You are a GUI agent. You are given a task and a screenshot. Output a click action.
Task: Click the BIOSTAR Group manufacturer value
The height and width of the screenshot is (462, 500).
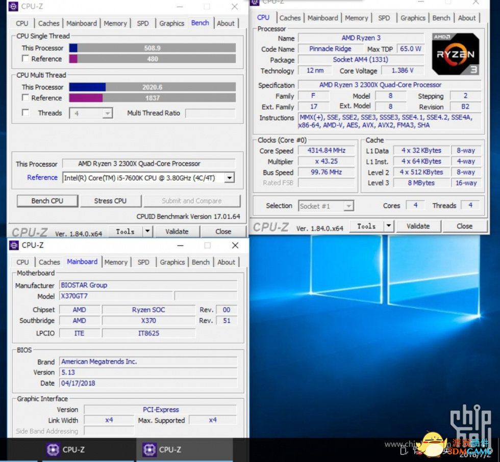click(148, 285)
